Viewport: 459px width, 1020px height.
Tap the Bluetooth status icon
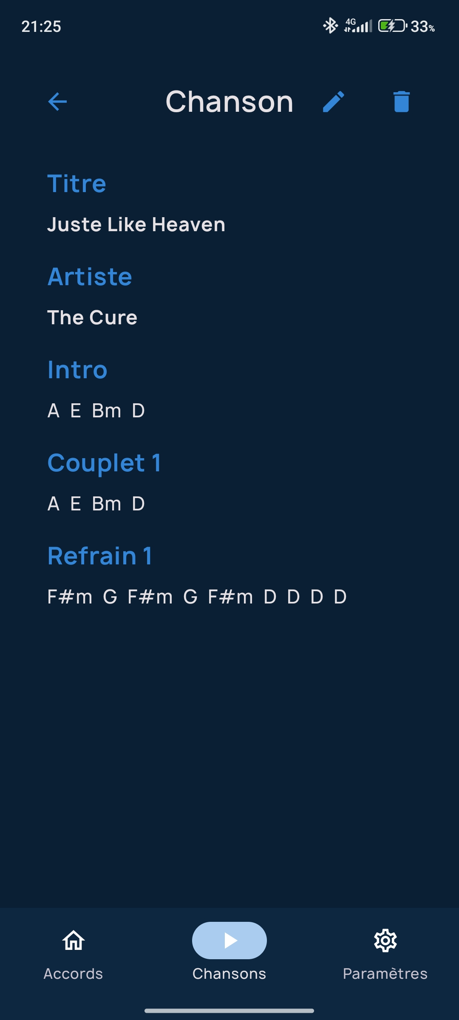(330, 26)
